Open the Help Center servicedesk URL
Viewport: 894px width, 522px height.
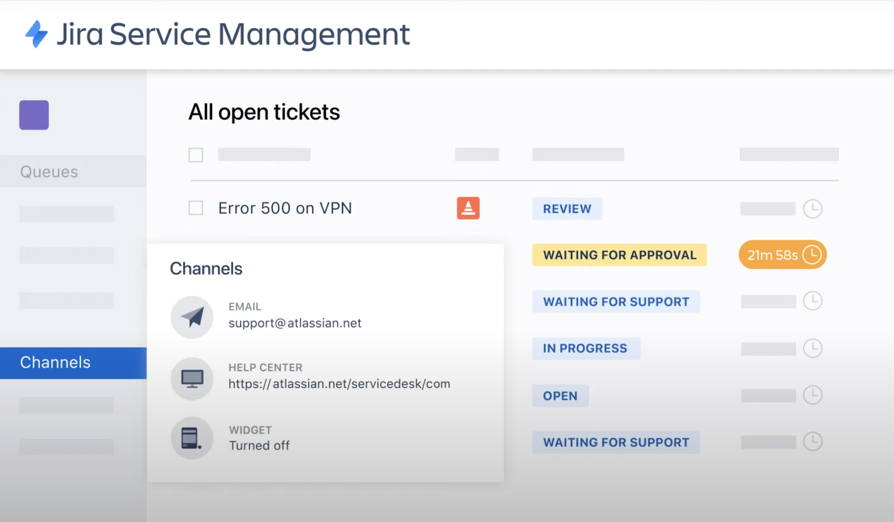[x=339, y=384]
